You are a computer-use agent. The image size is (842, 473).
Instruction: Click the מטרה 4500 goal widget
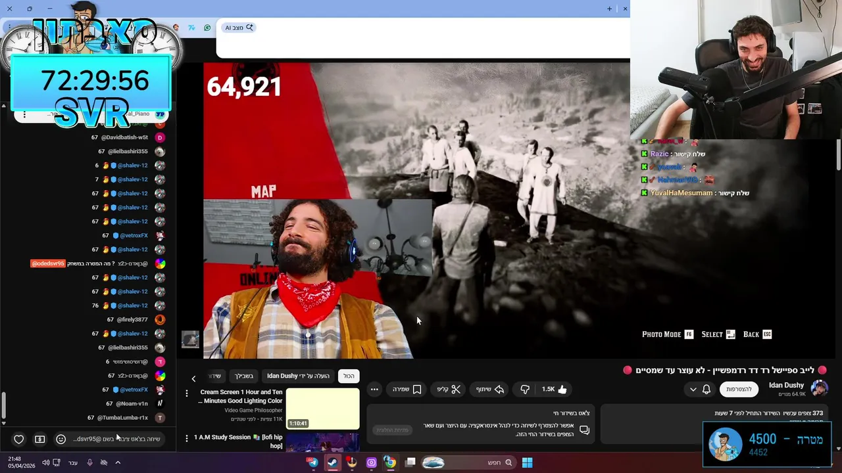(768, 444)
